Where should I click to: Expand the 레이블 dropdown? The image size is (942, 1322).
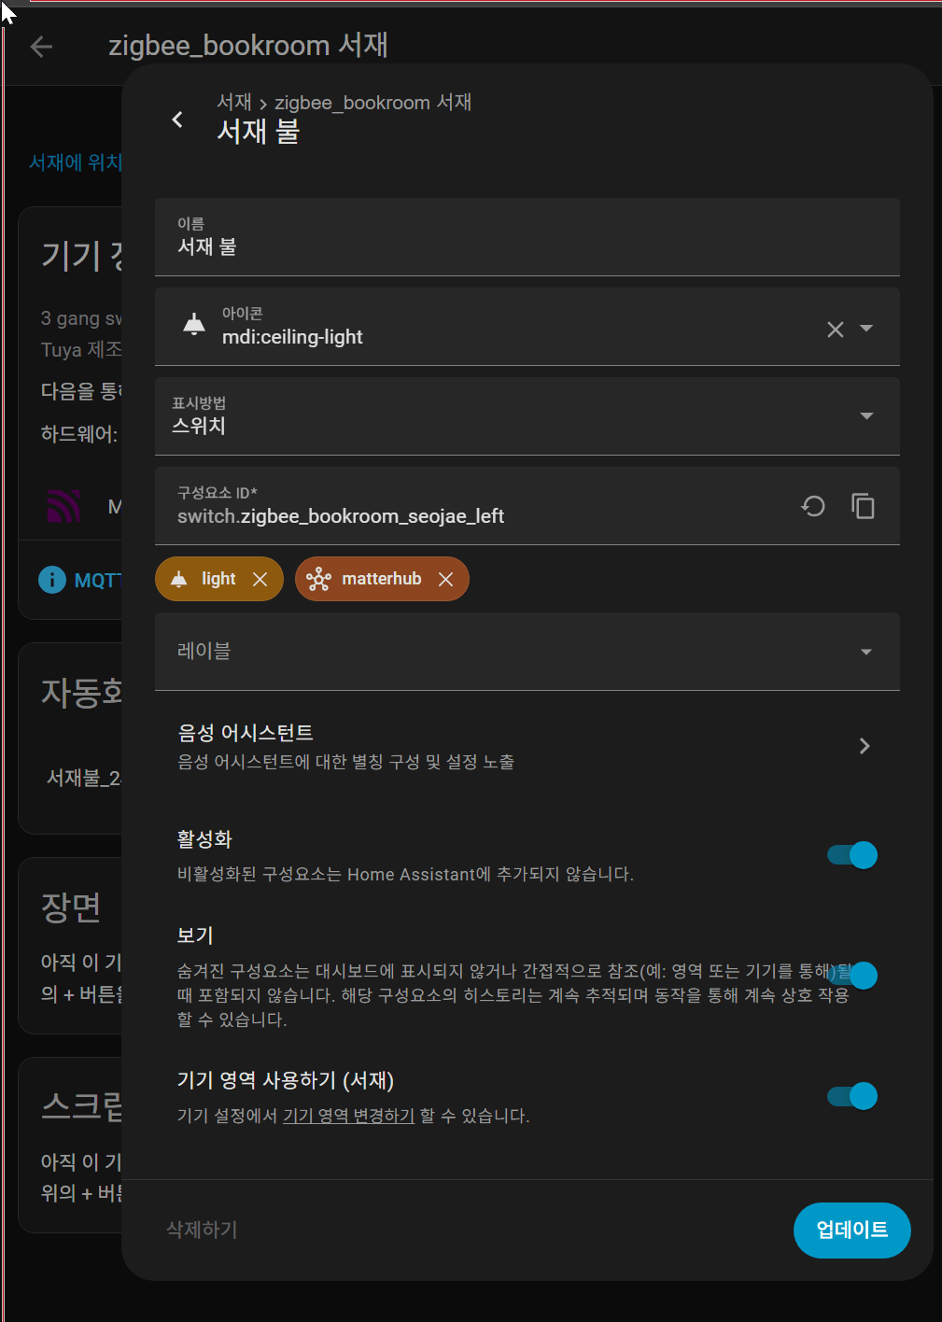coord(527,652)
